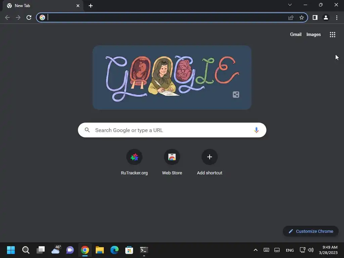This screenshot has width=344, height=258.
Task: Open network status tray icon
Action: tap(302, 250)
